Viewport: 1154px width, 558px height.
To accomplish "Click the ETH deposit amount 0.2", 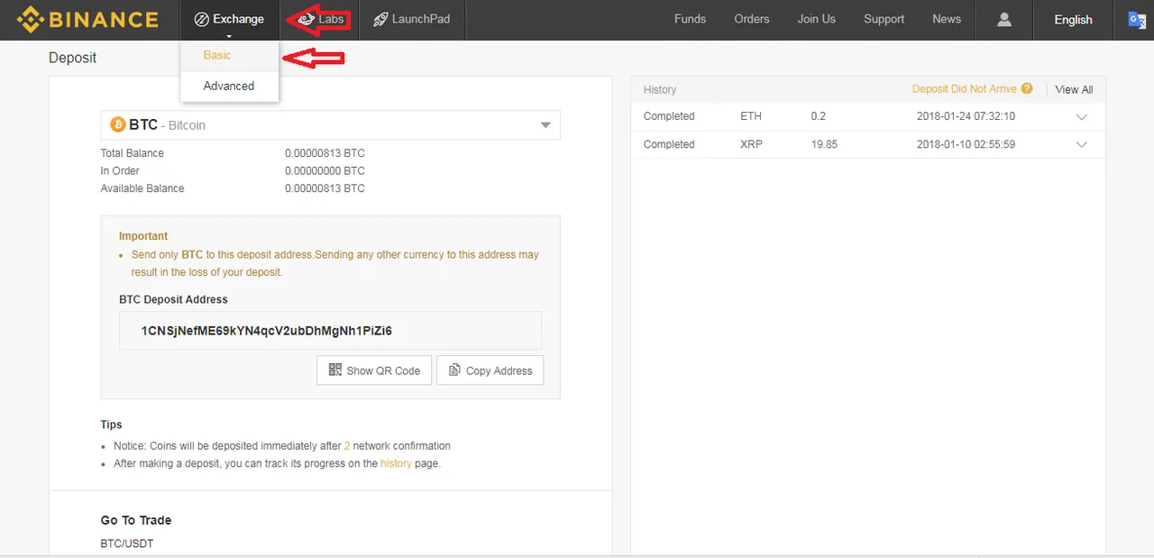I will coord(818,116).
